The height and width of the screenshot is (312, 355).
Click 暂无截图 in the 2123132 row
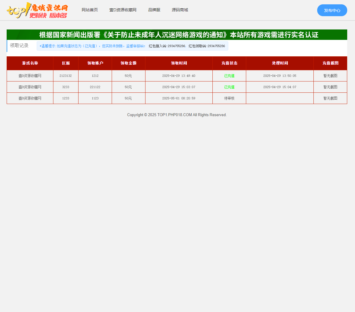click(x=330, y=76)
